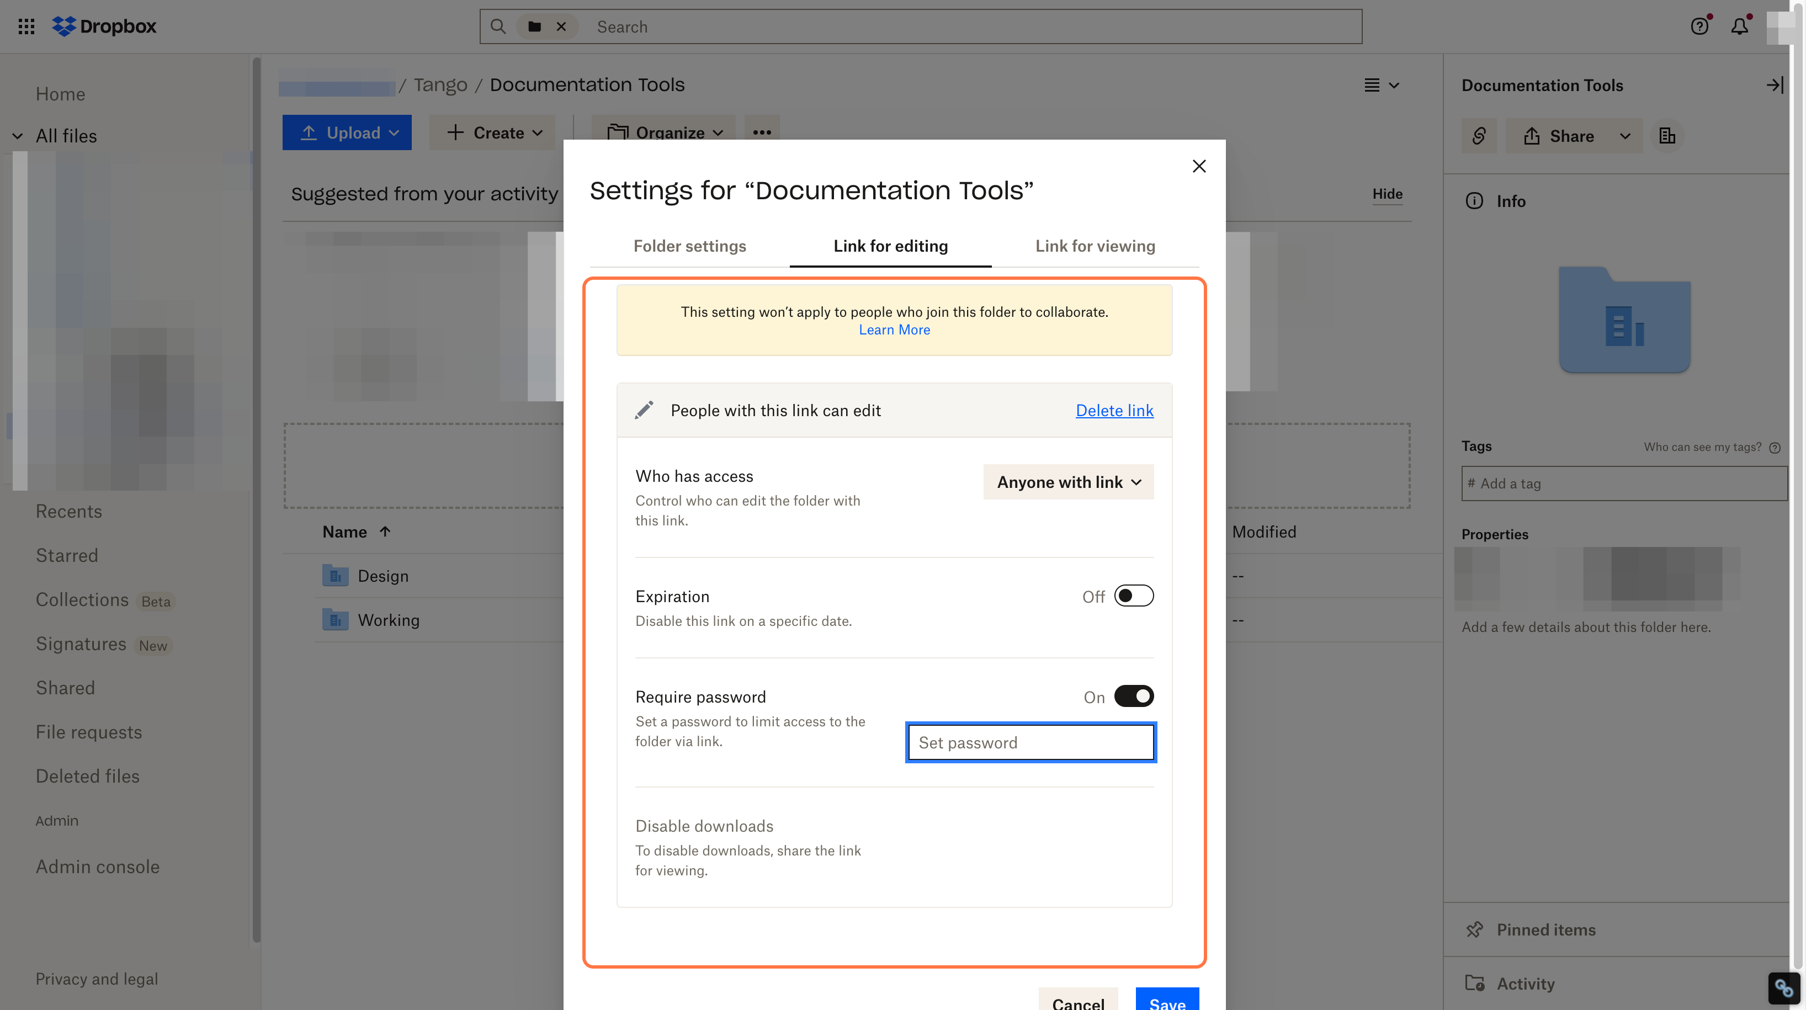Viewport: 1806px width, 1010px height.
Task: Collapse the All files tree
Action: click(18, 136)
